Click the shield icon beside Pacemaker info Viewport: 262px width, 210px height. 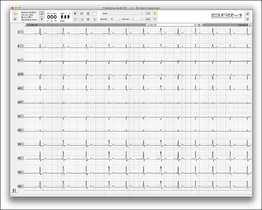pyautogui.click(x=42, y=19)
